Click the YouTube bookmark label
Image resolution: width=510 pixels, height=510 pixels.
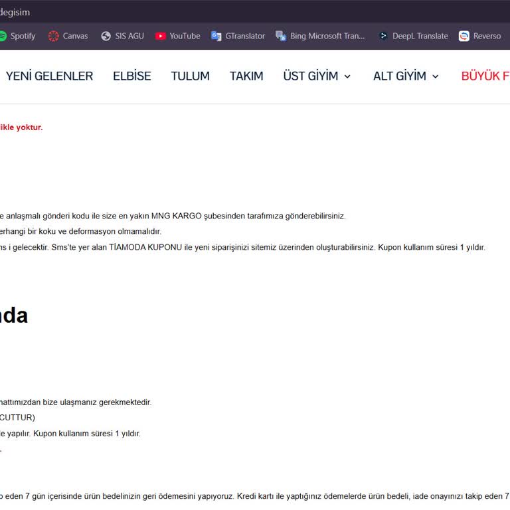point(185,36)
